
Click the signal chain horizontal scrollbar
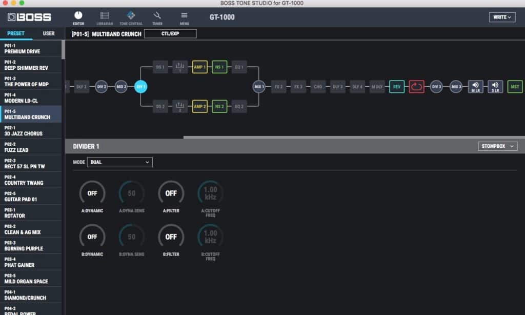coord(354,137)
